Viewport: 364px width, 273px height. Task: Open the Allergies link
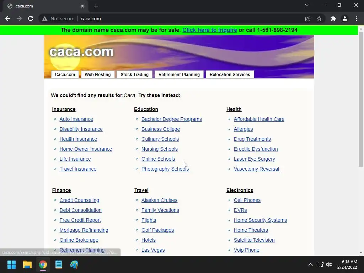point(243,129)
